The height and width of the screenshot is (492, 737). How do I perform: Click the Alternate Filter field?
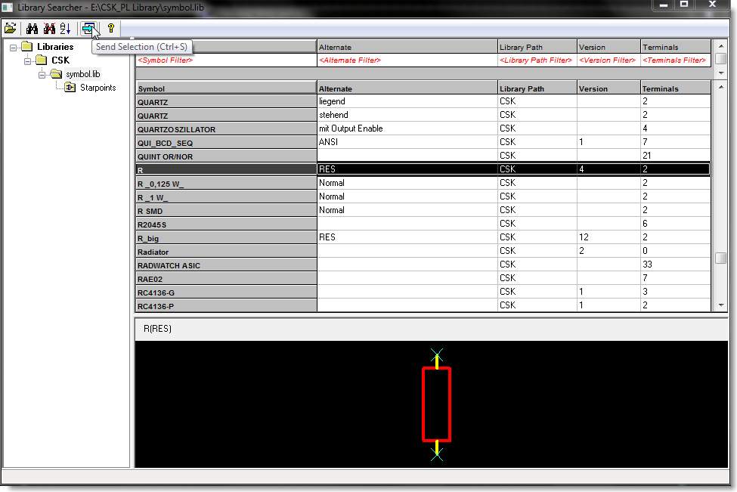[x=407, y=60]
